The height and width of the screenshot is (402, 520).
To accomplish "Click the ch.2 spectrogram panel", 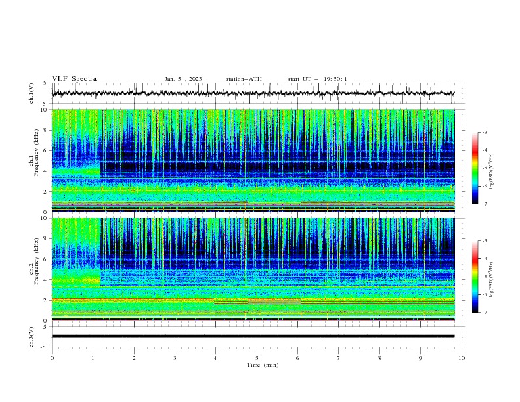I will click(x=253, y=269).
